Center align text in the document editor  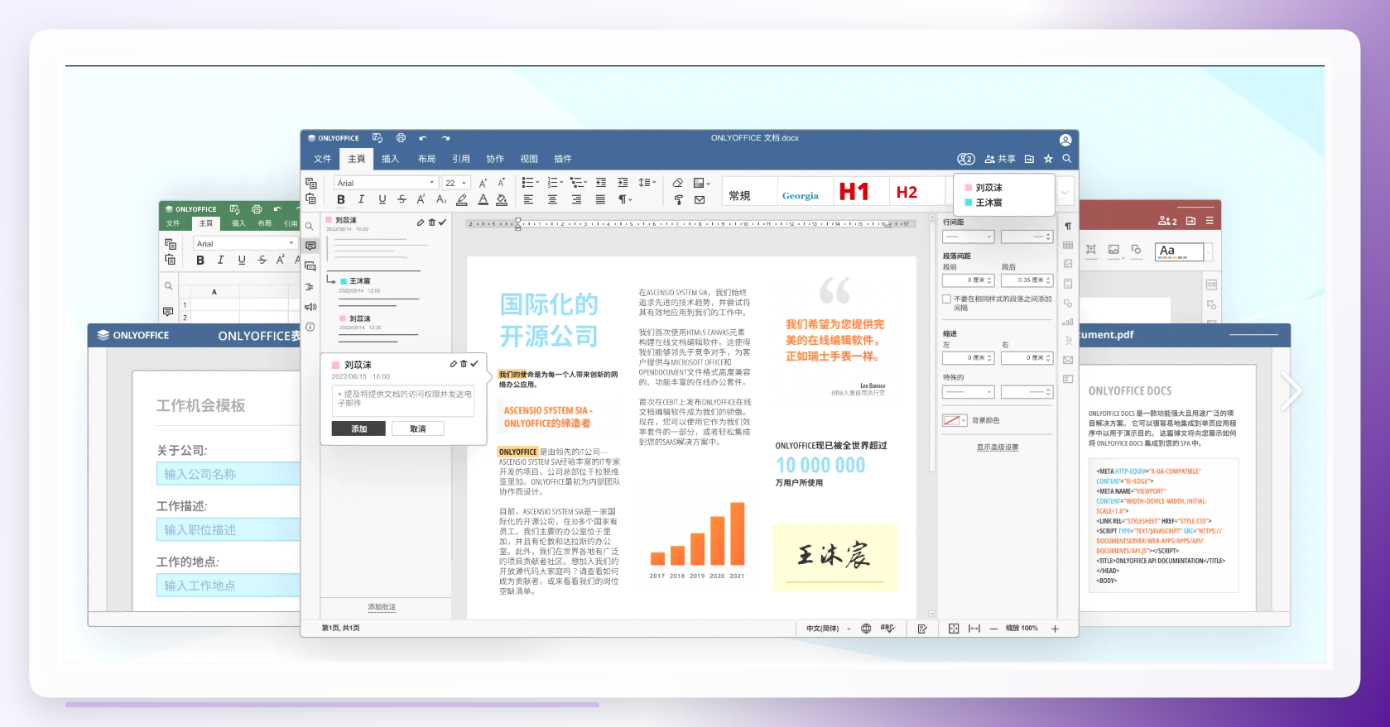coord(552,199)
